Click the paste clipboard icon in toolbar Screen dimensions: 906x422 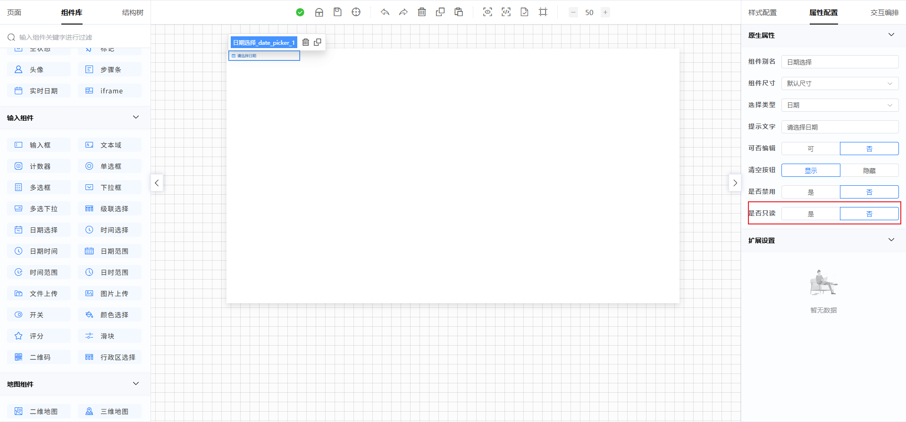(459, 12)
